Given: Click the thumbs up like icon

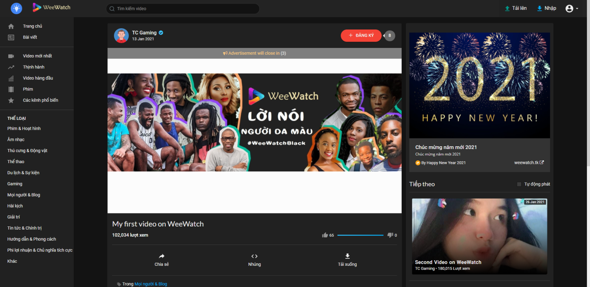Looking at the screenshot, I should click(x=325, y=235).
